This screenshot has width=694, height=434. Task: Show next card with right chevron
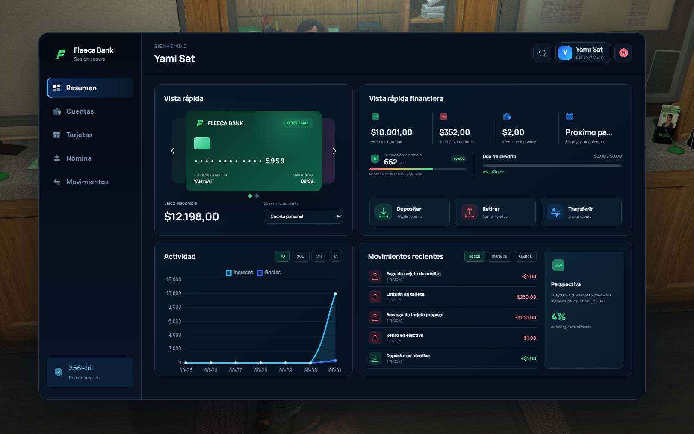click(334, 151)
